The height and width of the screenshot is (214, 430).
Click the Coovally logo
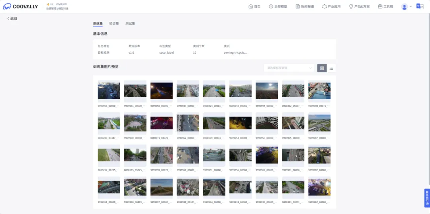pos(21,7)
